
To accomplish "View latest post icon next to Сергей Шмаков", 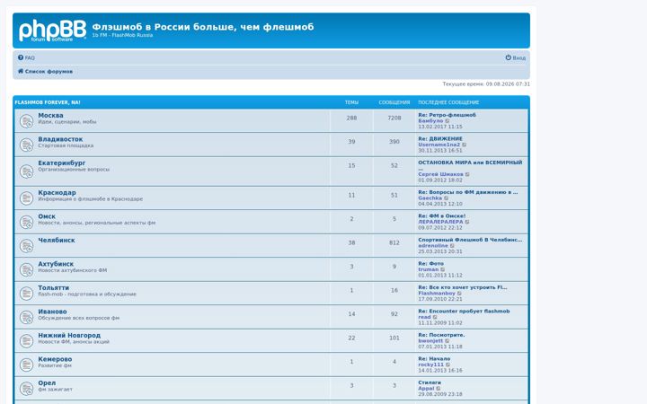I will pyautogui.click(x=467, y=175).
